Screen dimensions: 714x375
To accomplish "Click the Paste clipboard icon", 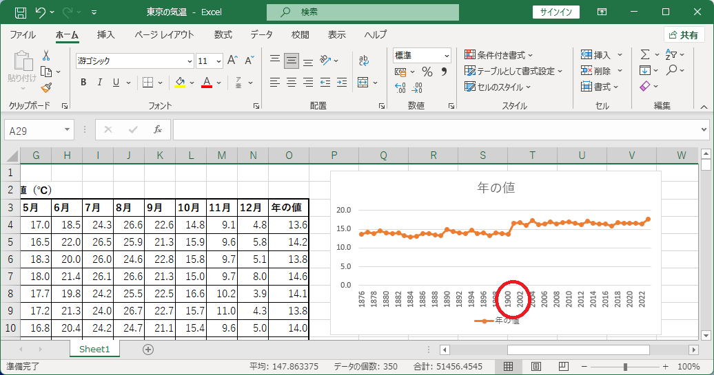I will tap(22, 61).
